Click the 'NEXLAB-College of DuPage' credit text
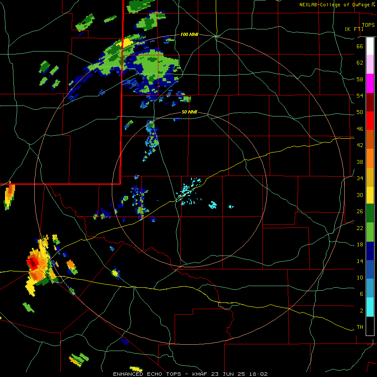The image size is (377, 377). [x=335, y=5]
